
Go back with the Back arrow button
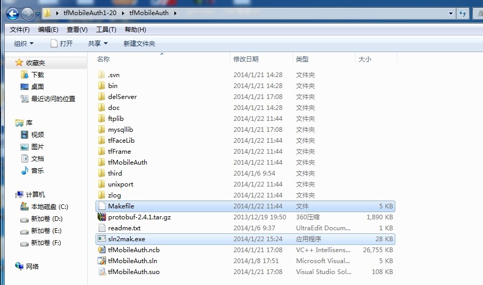pyautogui.click(x=13, y=14)
